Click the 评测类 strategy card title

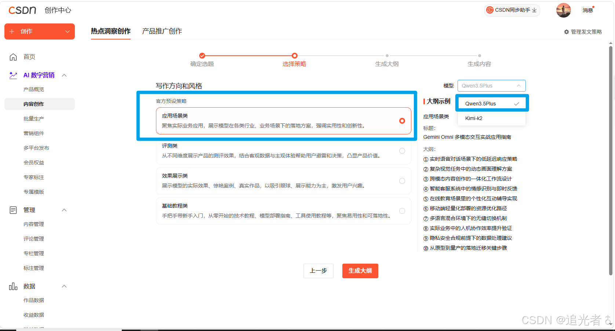click(x=170, y=146)
